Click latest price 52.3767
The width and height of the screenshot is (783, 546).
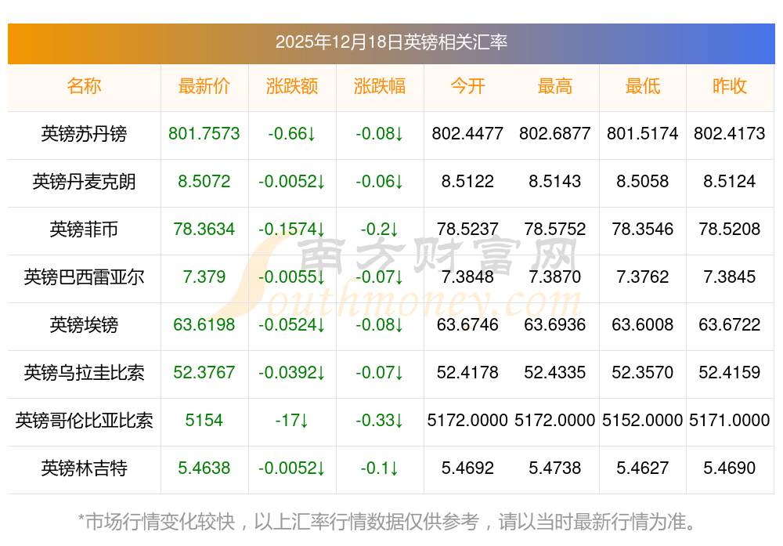coord(204,373)
